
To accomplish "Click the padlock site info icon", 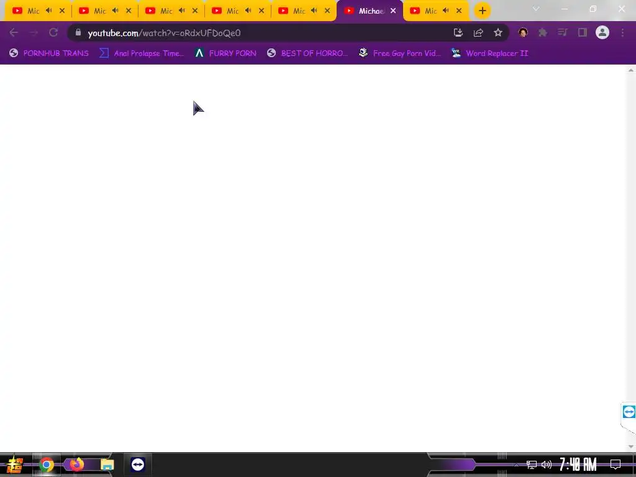I will [x=78, y=32].
